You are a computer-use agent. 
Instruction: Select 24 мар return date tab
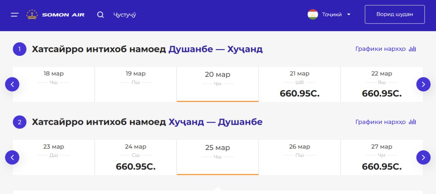tap(136, 157)
